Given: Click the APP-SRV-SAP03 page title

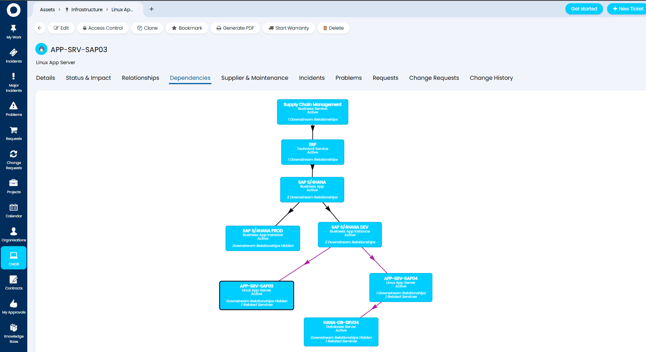Looking at the screenshot, I should [79, 50].
